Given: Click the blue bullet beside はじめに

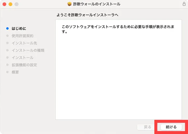Looking at the screenshot, I should tap(8, 28).
